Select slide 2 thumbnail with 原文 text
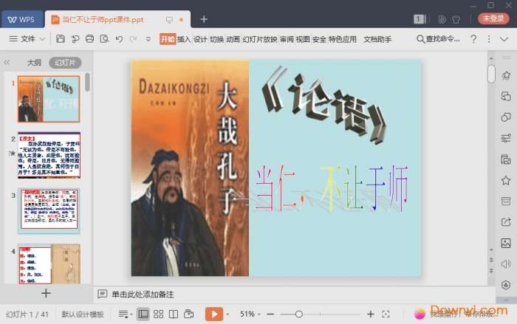The width and height of the screenshot is (517, 324). 49,155
